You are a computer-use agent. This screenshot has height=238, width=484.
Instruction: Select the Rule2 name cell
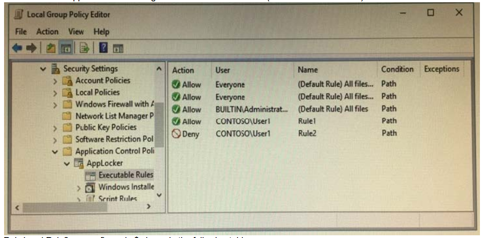coord(307,134)
